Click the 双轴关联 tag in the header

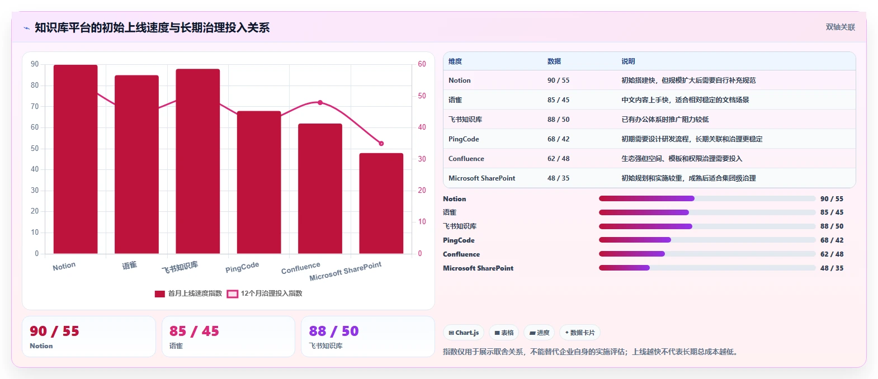coord(840,27)
